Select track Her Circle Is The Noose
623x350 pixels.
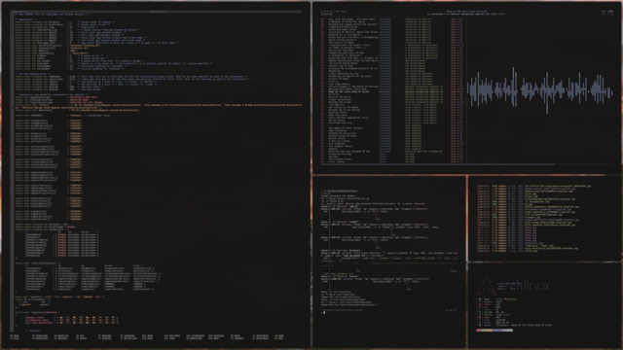click(344, 107)
